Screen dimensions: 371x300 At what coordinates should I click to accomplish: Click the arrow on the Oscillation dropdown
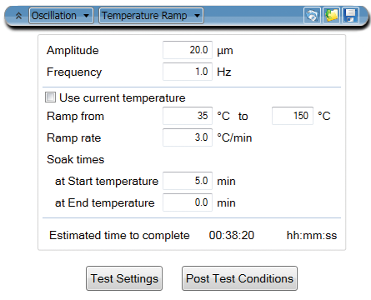click(87, 16)
